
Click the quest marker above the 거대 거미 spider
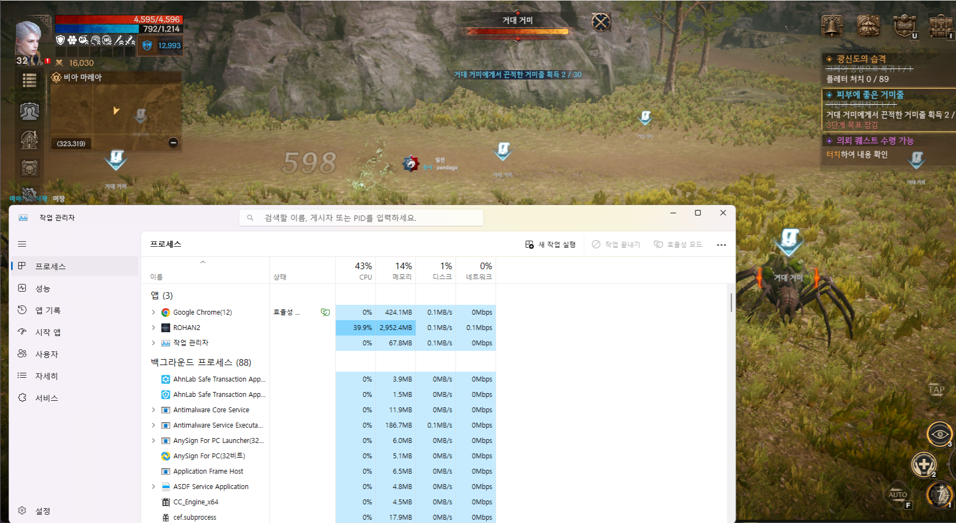tap(789, 242)
